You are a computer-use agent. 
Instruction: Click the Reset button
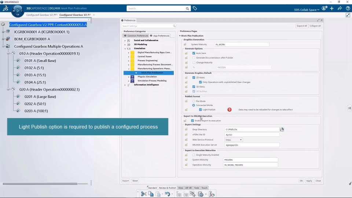135,181
